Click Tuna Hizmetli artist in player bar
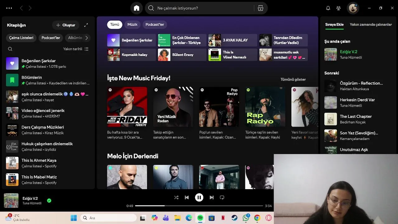 point(32,203)
